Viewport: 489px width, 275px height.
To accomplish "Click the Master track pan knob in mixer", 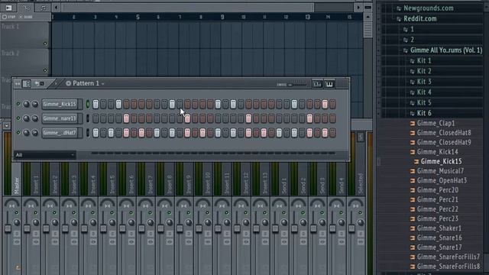I will [17, 222].
